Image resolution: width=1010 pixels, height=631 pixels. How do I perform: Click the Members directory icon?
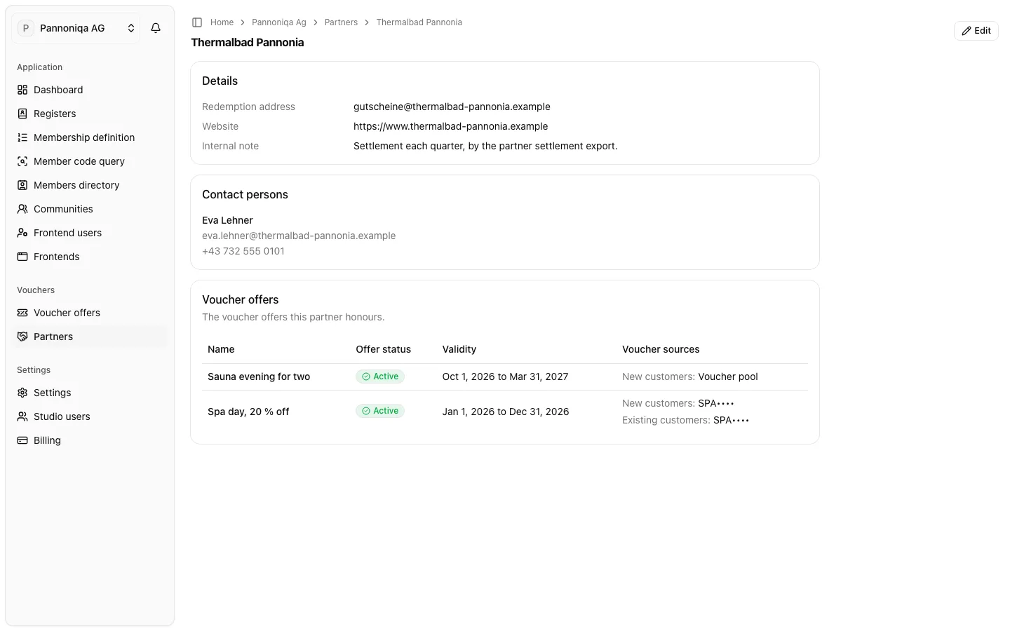(22, 185)
